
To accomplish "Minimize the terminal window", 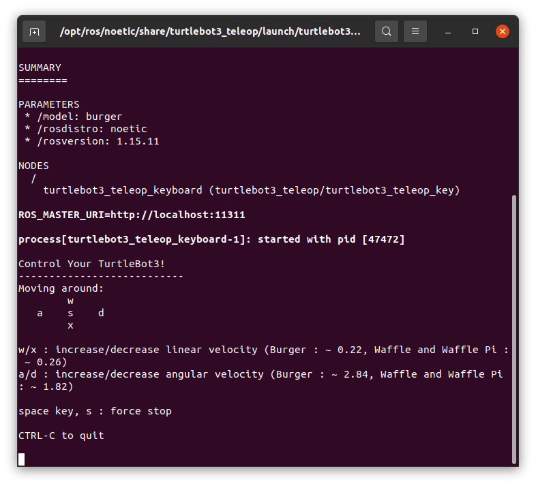I will click(x=449, y=31).
